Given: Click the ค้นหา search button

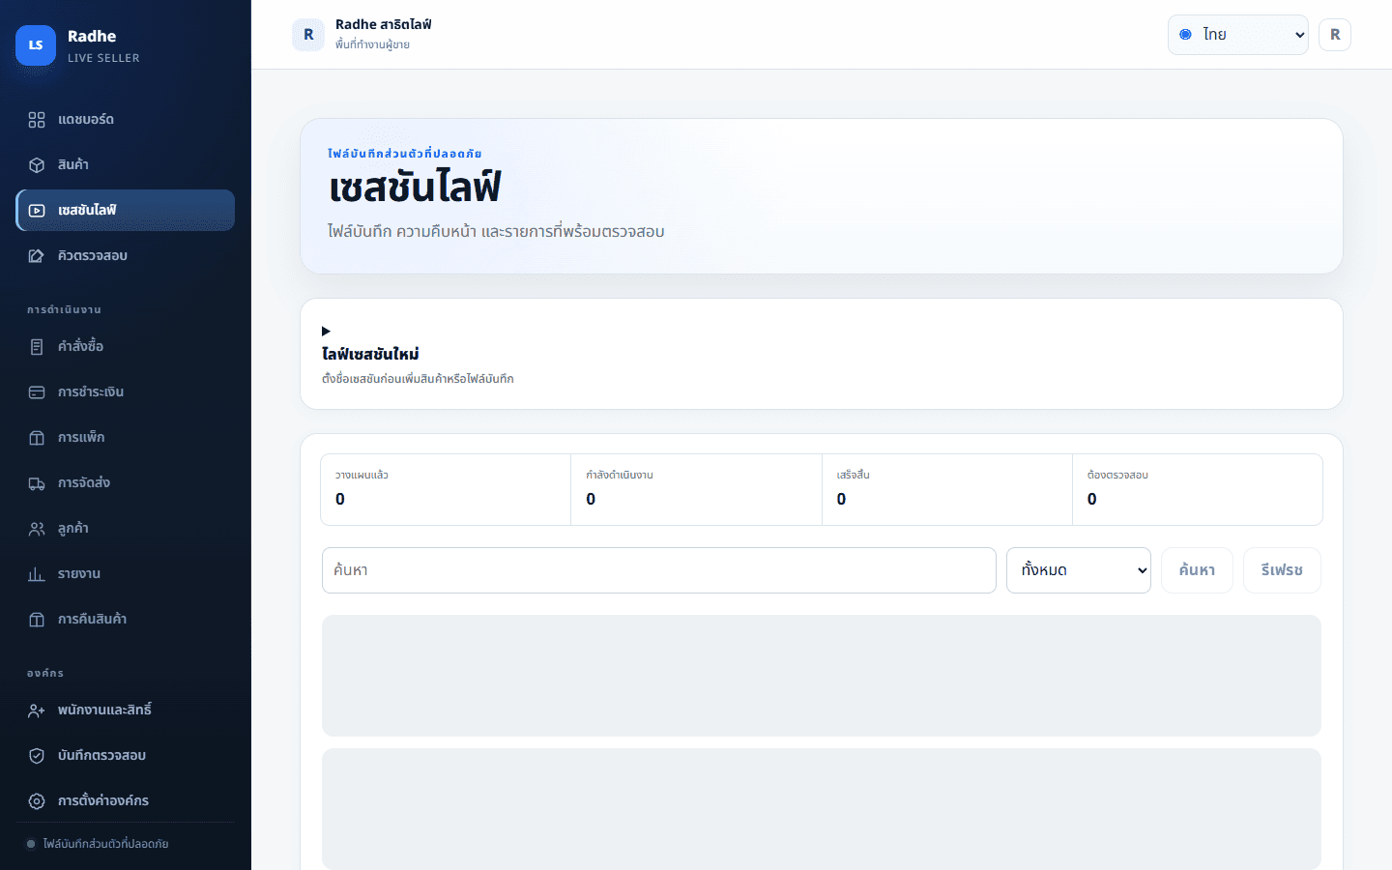Looking at the screenshot, I should (x=1197, y=570).
